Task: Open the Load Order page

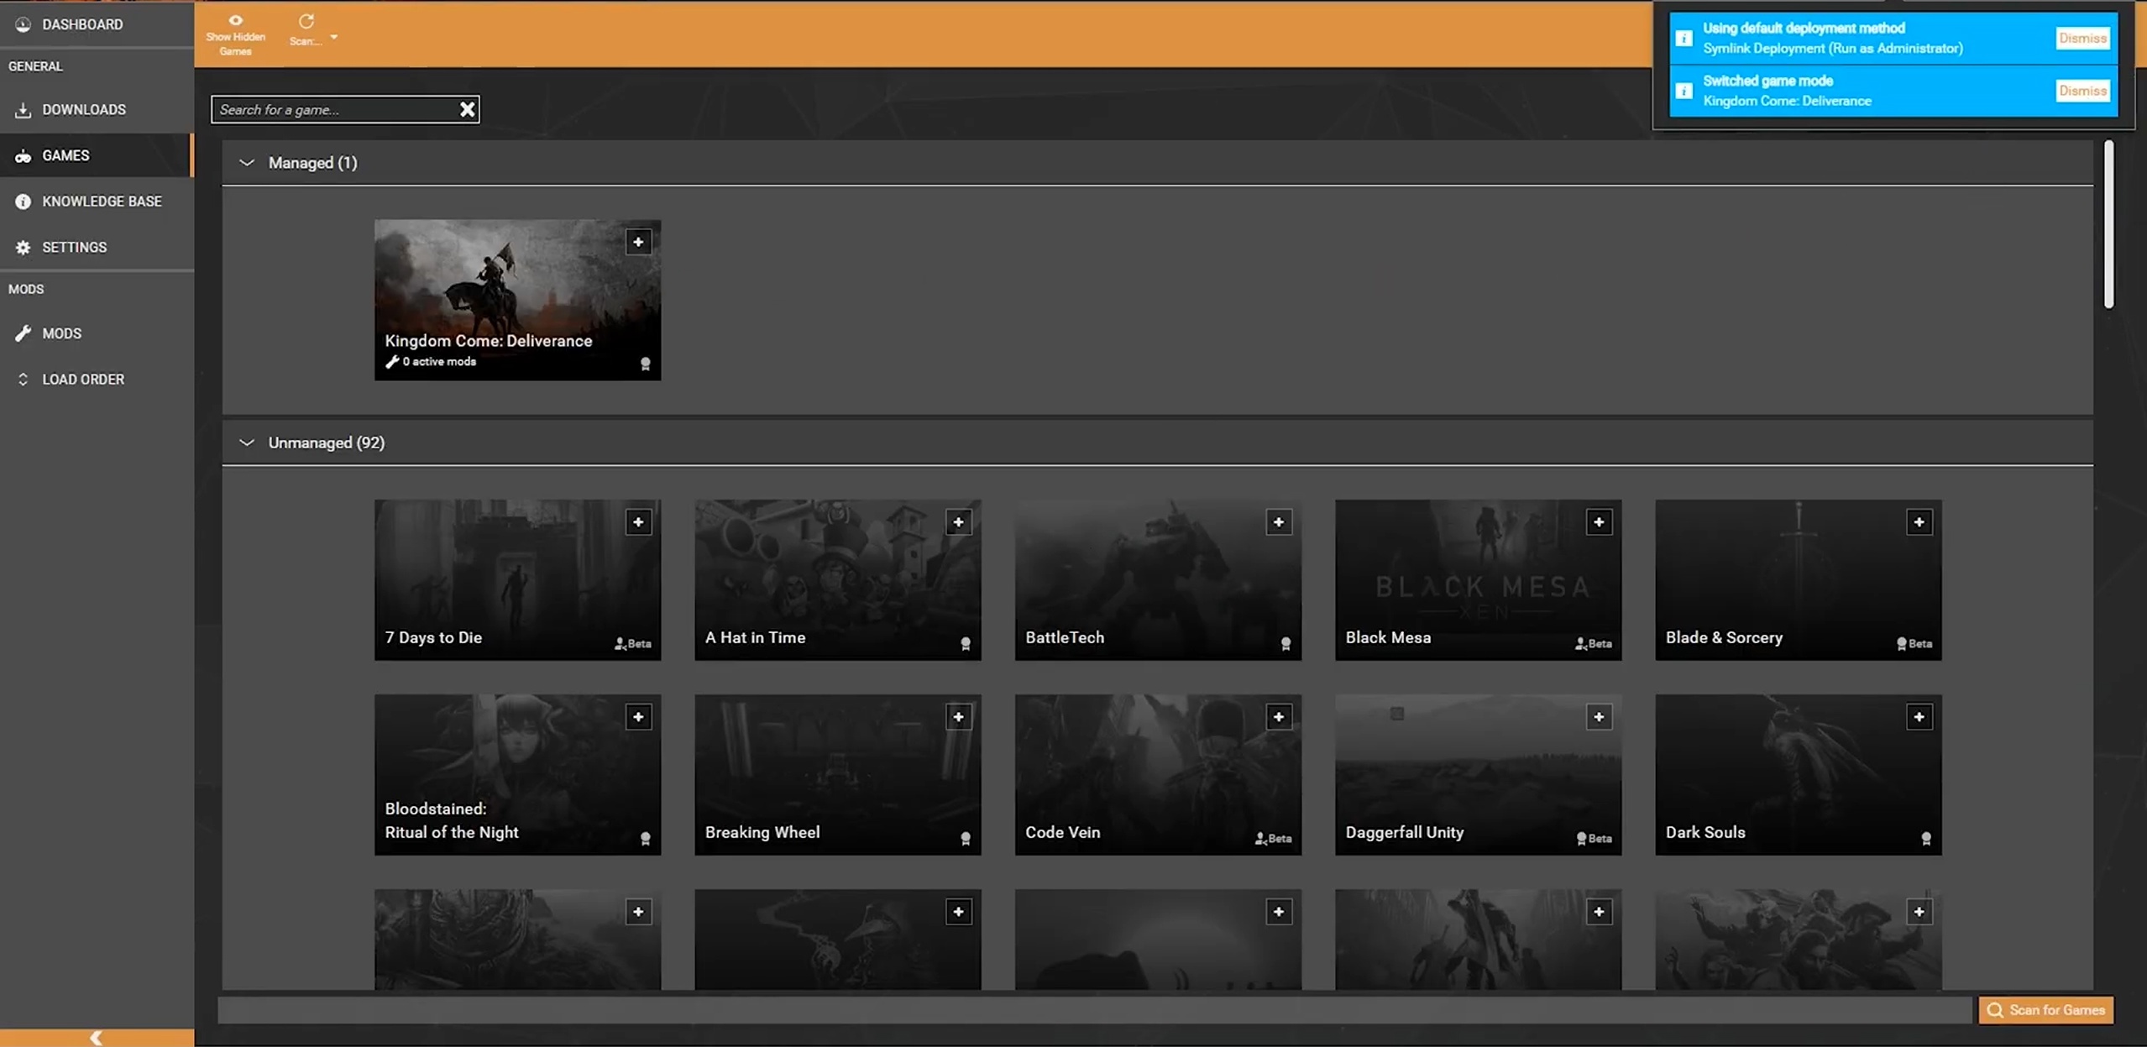Action: (x=97, y=380)
